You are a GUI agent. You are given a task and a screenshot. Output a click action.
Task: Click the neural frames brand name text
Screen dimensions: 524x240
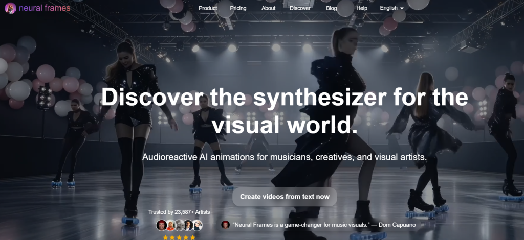(45, 8)
